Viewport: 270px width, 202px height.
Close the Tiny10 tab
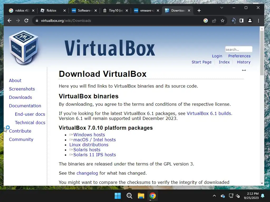pos(127,11)
